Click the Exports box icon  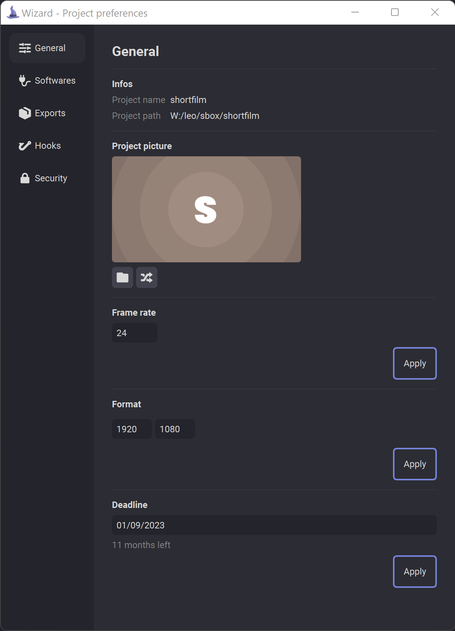(25, 113)
